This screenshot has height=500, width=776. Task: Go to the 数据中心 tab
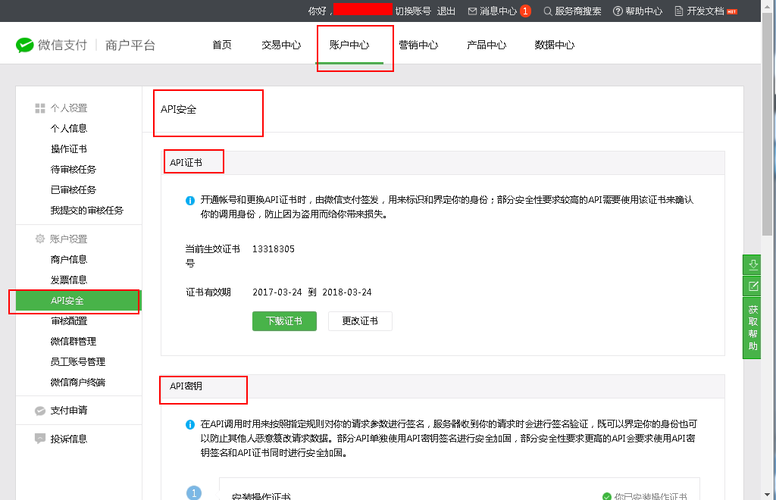pyautogui.click(x=555, y=45)
